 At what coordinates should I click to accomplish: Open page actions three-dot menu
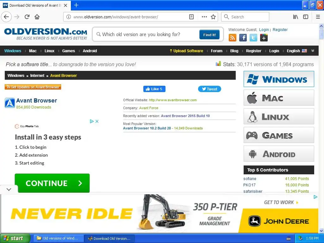(204, 17)
